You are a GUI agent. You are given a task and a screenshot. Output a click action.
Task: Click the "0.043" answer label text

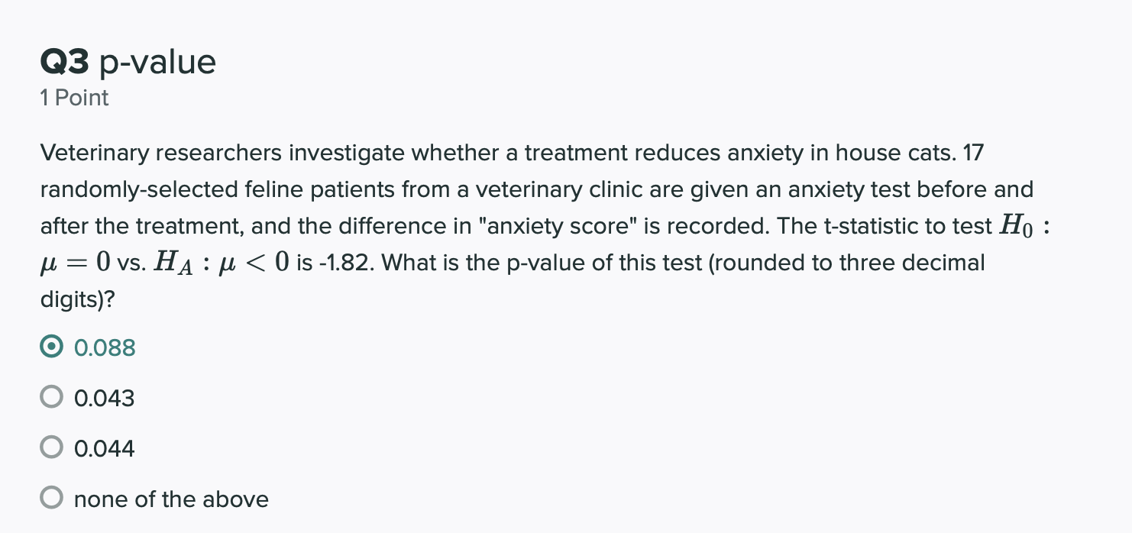105,398
